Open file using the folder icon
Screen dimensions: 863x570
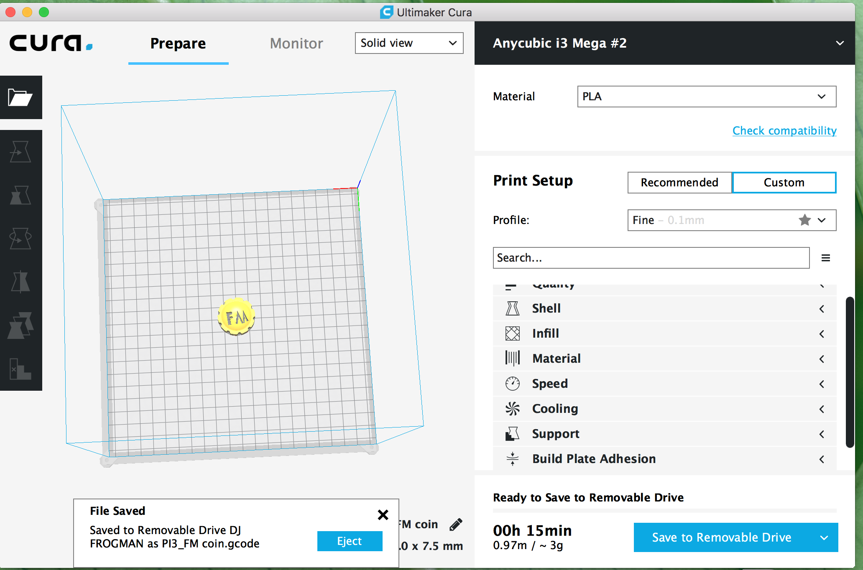click(x=20, y=97)
